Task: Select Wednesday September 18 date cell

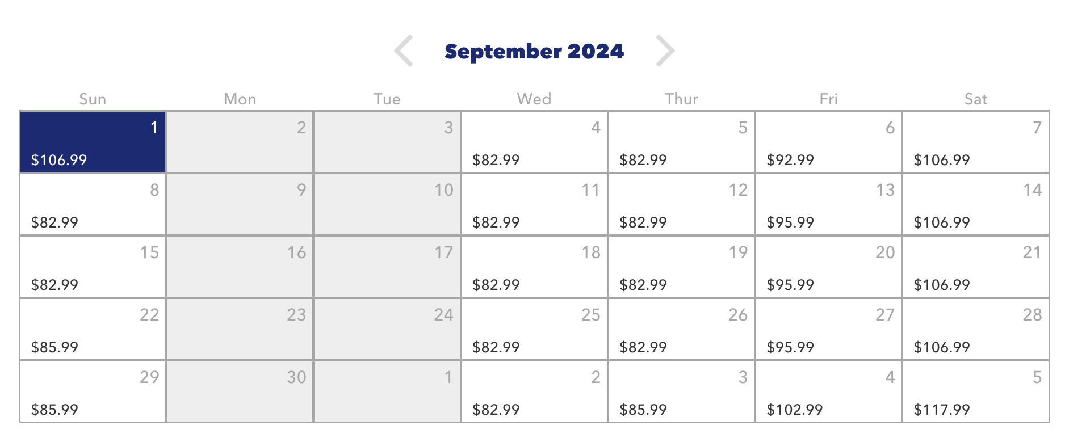Action: [534, 267]
